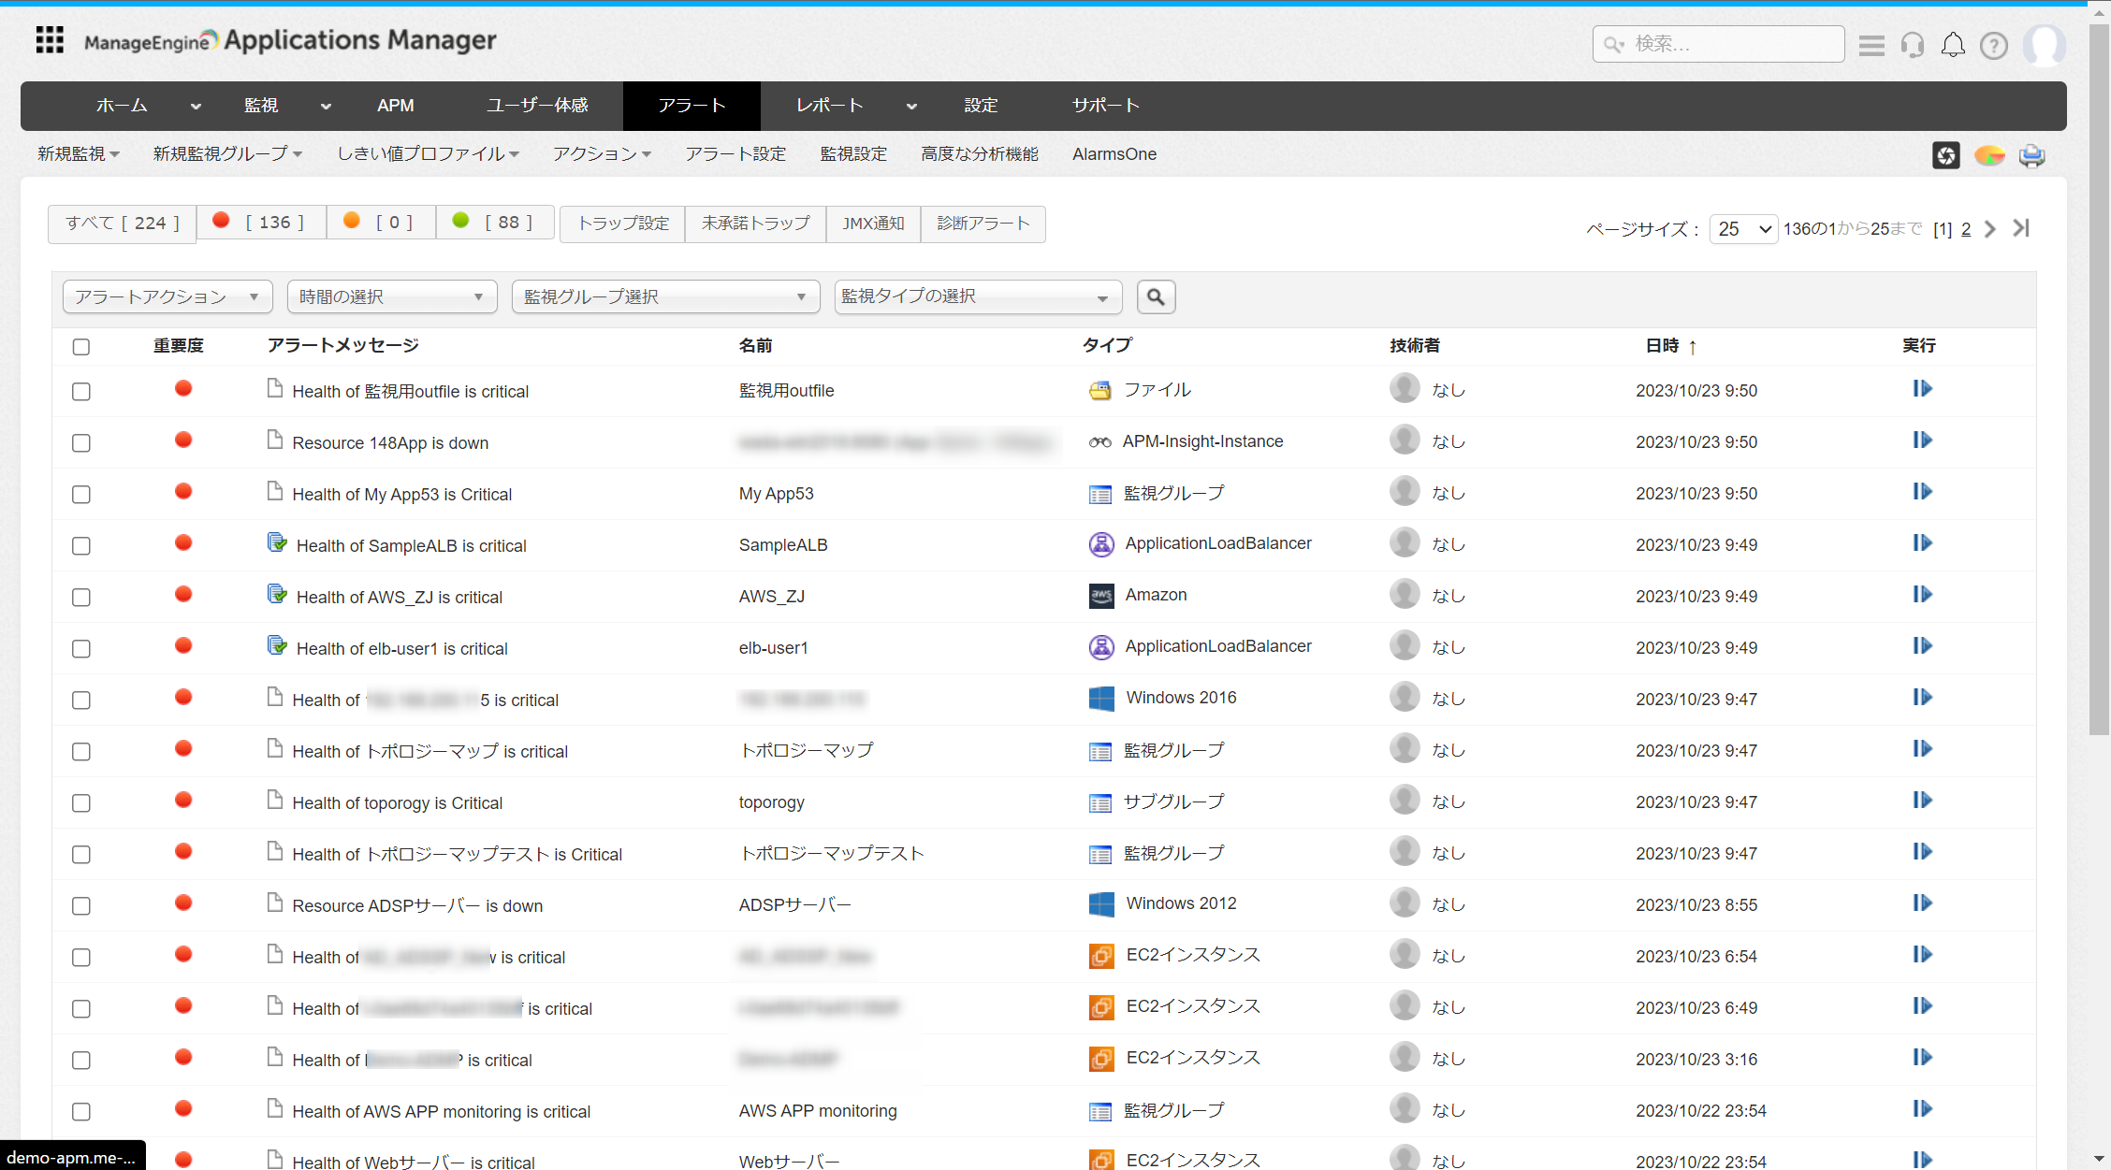Run action icon for 監視用outfile alert

(1922, 389)
